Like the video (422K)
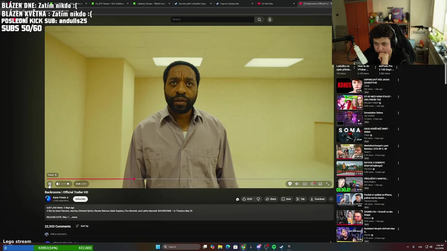This screenshot has width=447, height=251. pos(247,199)
